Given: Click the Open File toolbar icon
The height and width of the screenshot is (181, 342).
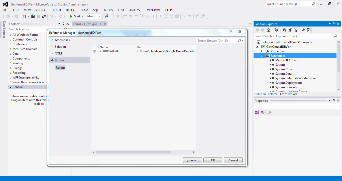Looking at the screenshot, I should pos(33,16).
